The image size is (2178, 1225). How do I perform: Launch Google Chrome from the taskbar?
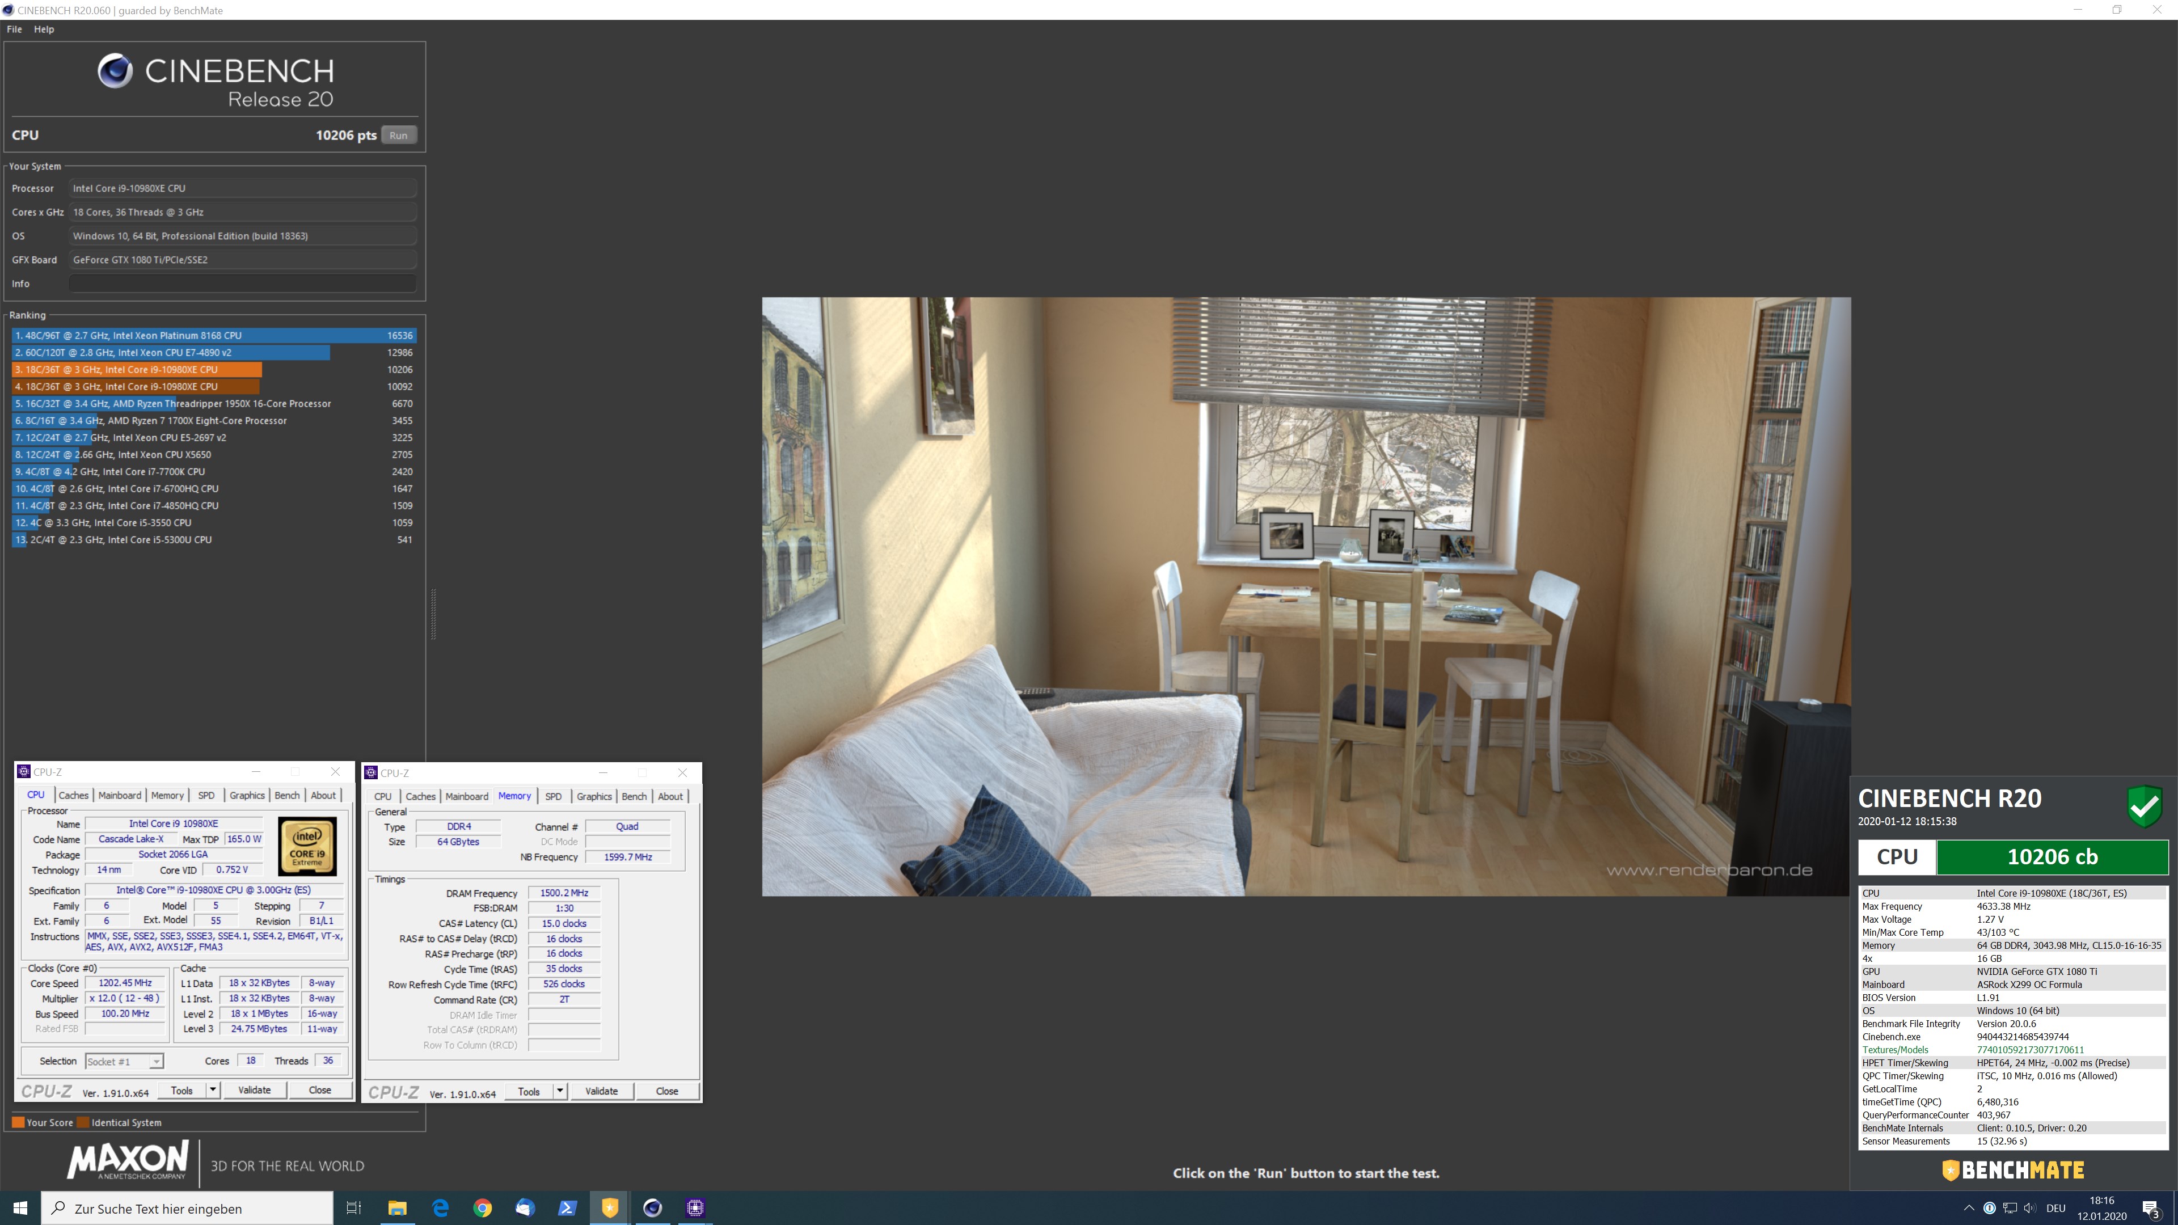(x=483, y=1208)
